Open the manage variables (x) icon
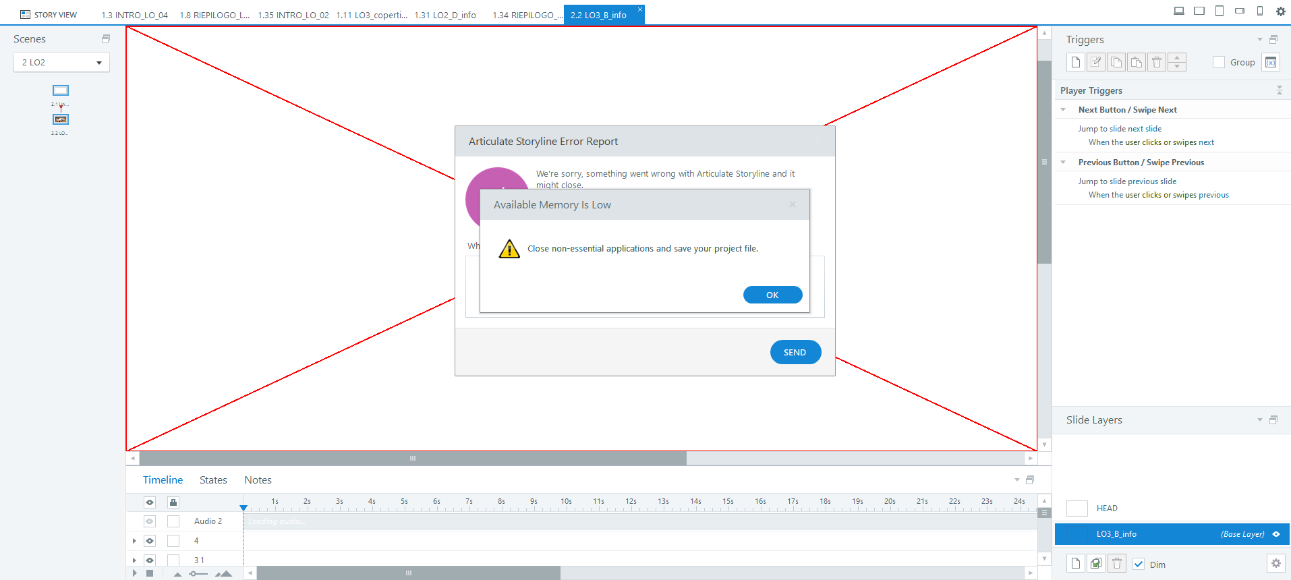The height and width of the screenshot is (580, 1291). (x=1271, y=62)
